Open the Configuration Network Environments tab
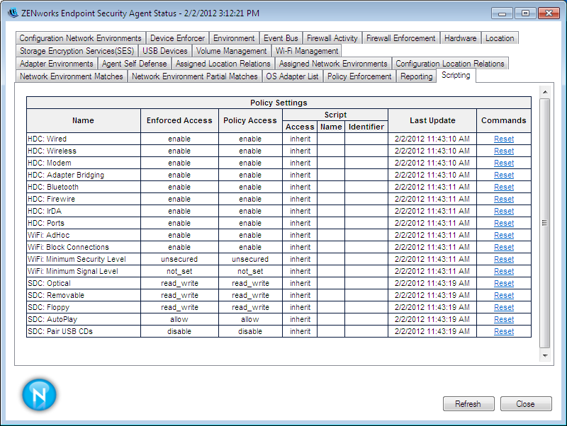 tap(80, 38)
